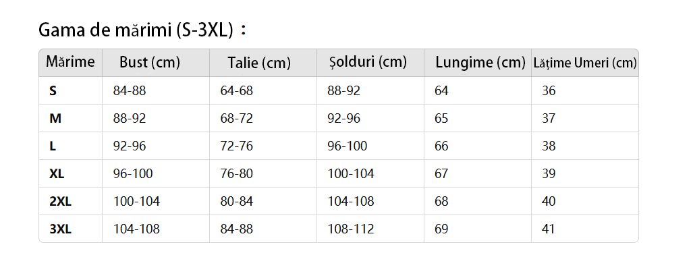Click the Mărime column header
This screenshot has height=255, width=693.
70,61
